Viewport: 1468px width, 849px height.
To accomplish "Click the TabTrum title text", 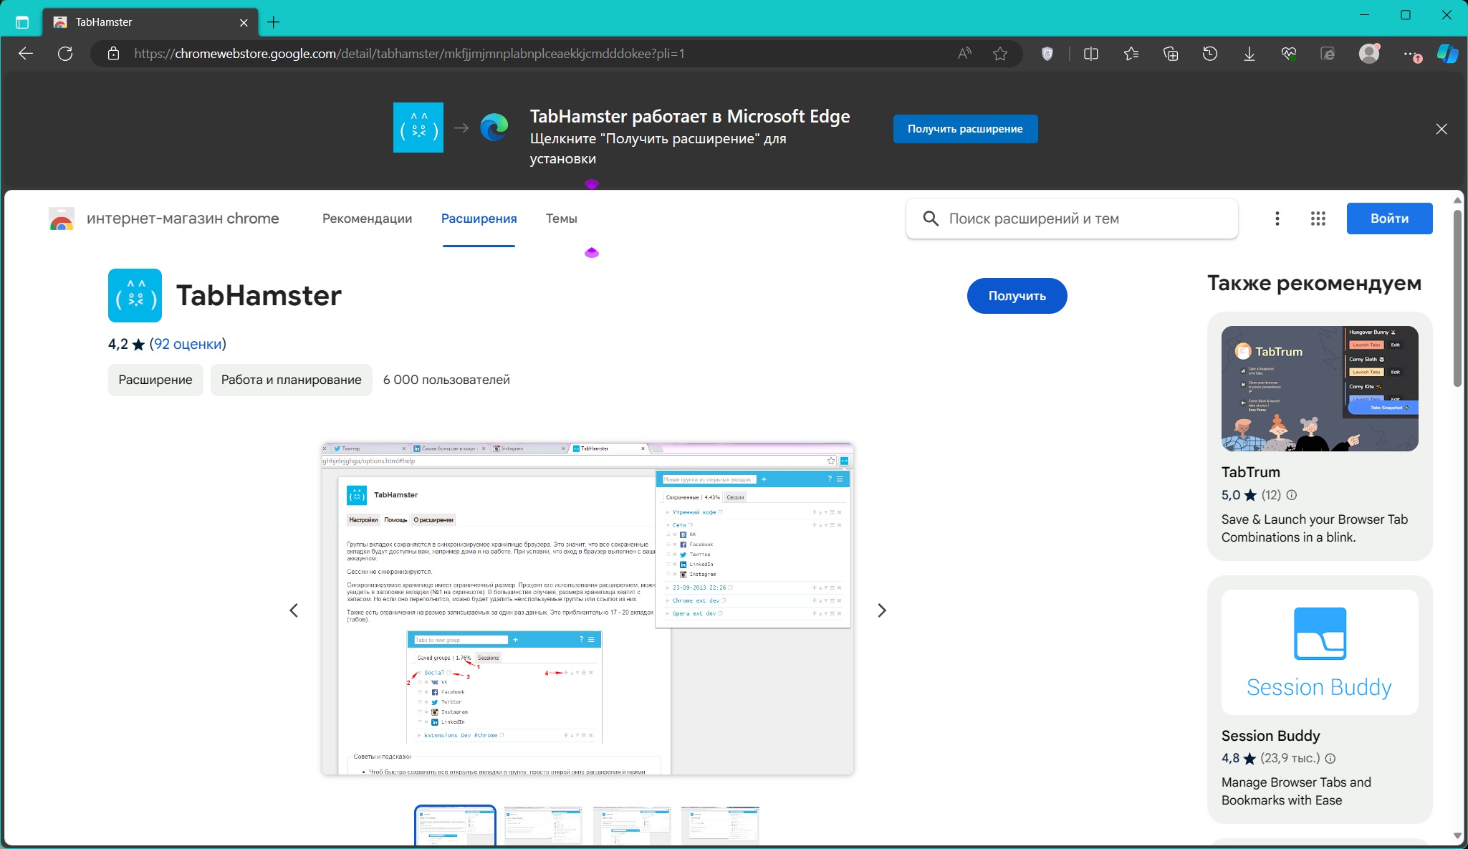I will click(1250, 472).
